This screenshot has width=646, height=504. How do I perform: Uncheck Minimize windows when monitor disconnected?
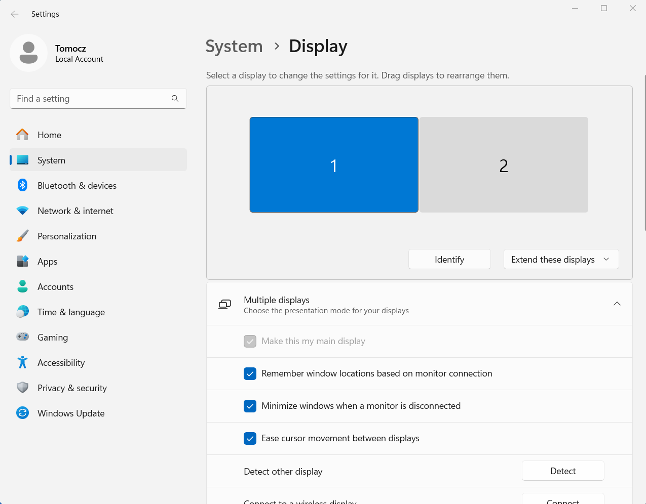[x=250, y=406]
